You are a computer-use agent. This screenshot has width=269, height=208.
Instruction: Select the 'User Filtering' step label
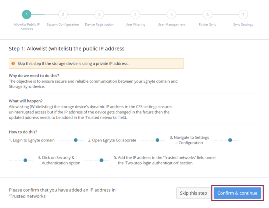(135, 24)
